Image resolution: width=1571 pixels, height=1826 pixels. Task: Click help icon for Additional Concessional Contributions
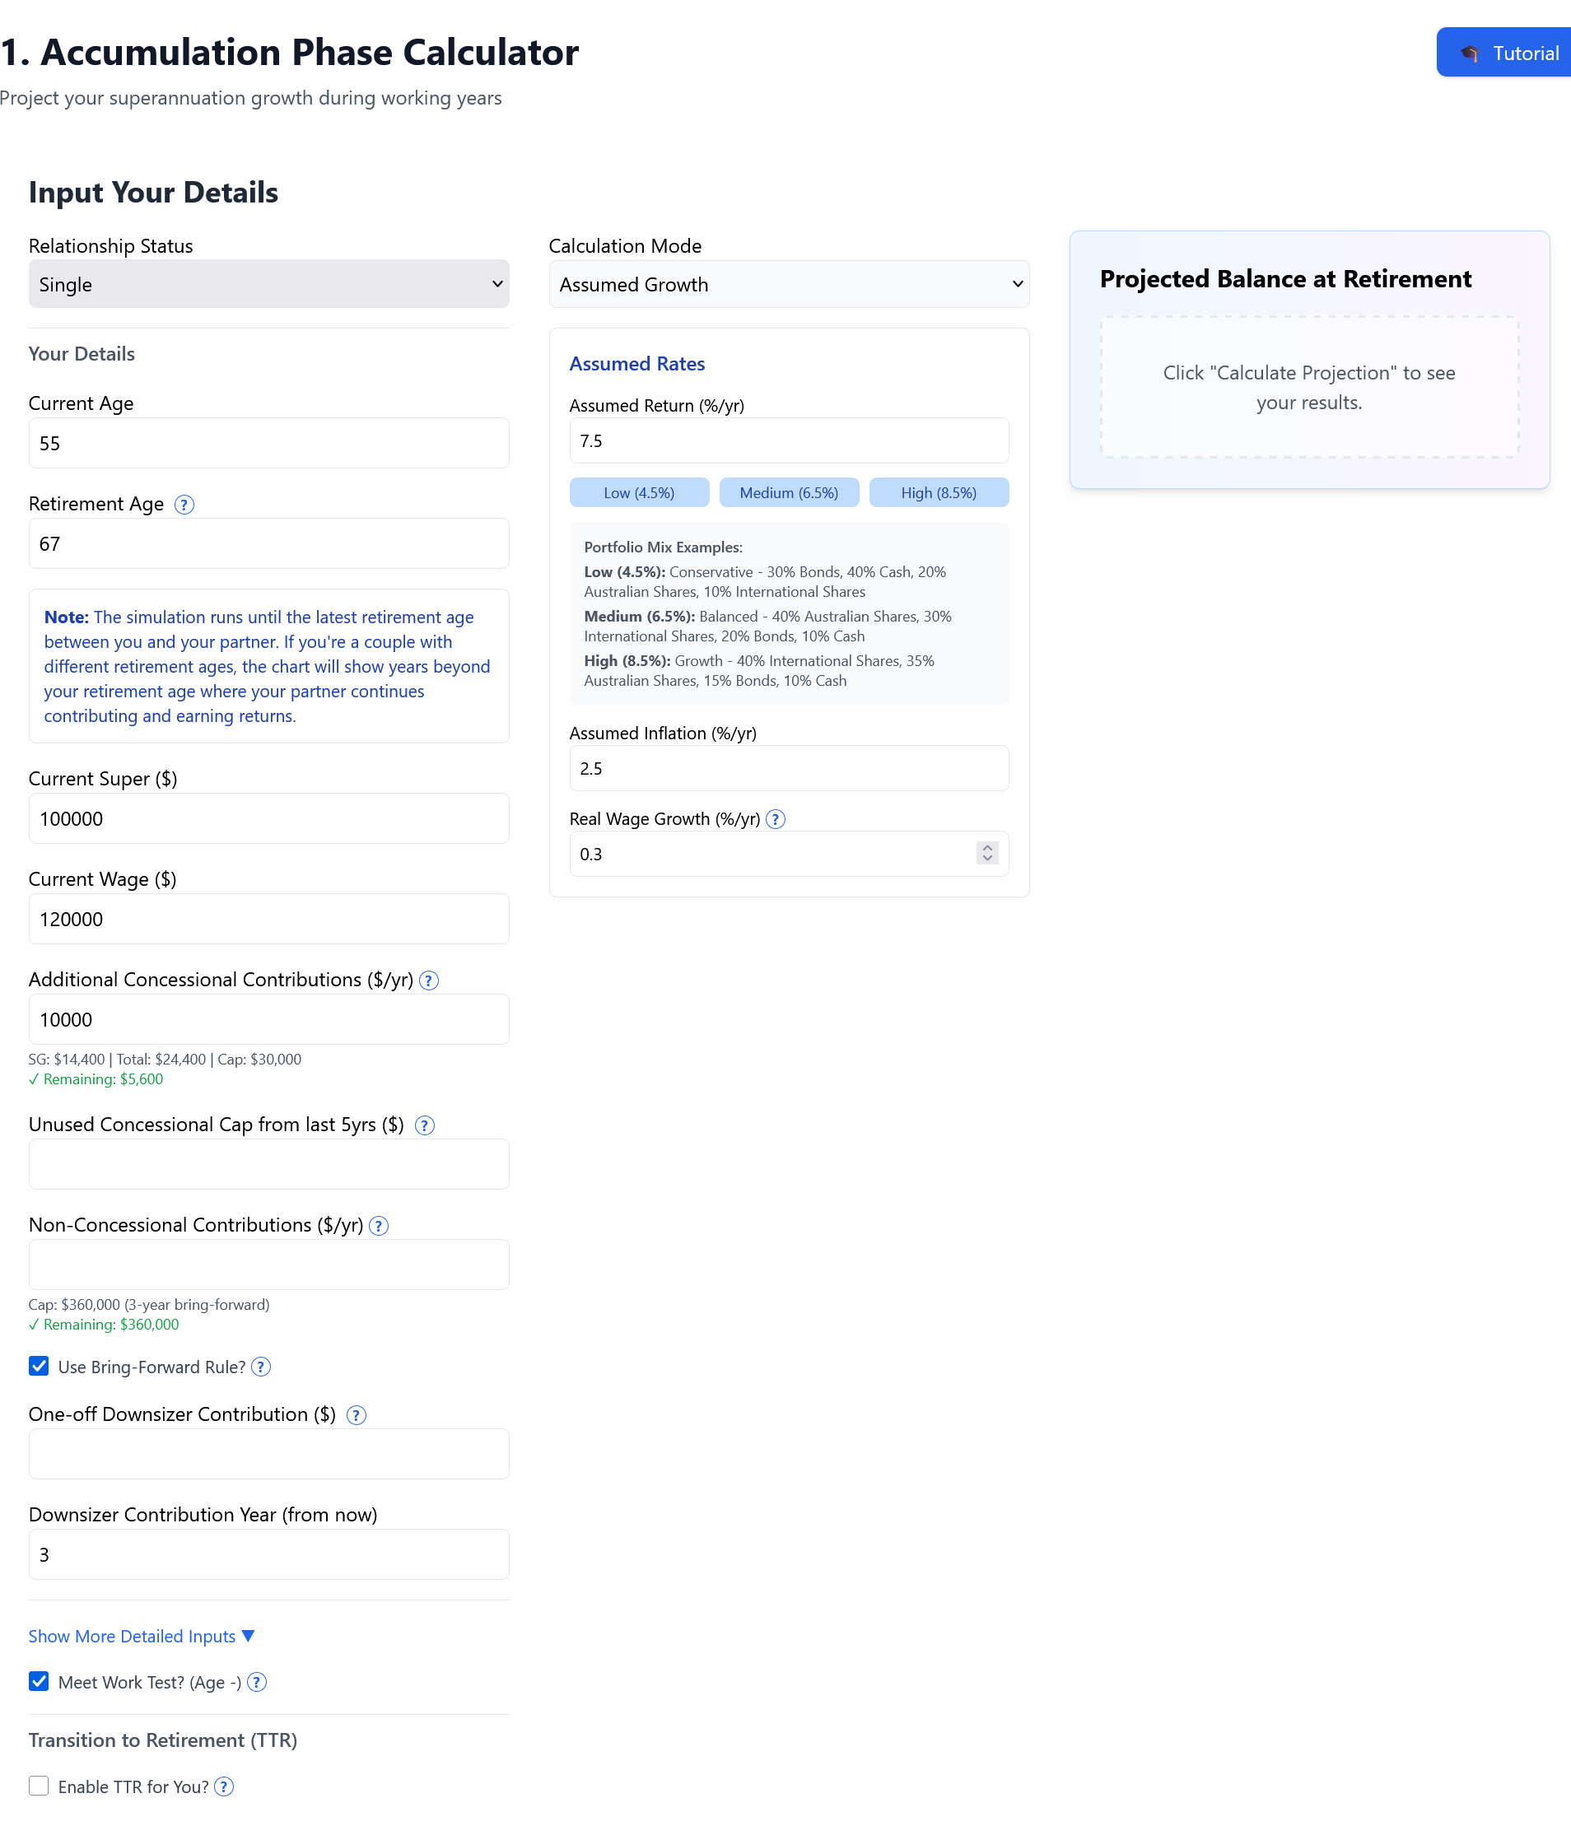point(429,981)
